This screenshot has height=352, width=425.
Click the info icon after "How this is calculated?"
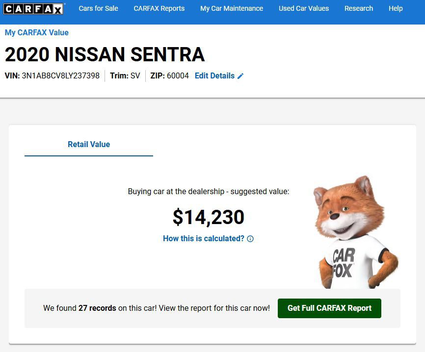250,239
